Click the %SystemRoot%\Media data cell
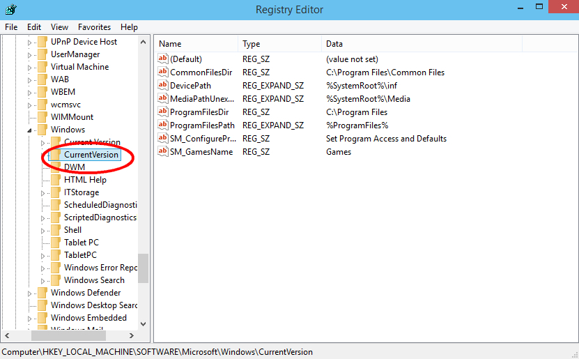579x359 pixels. (368, 98)
